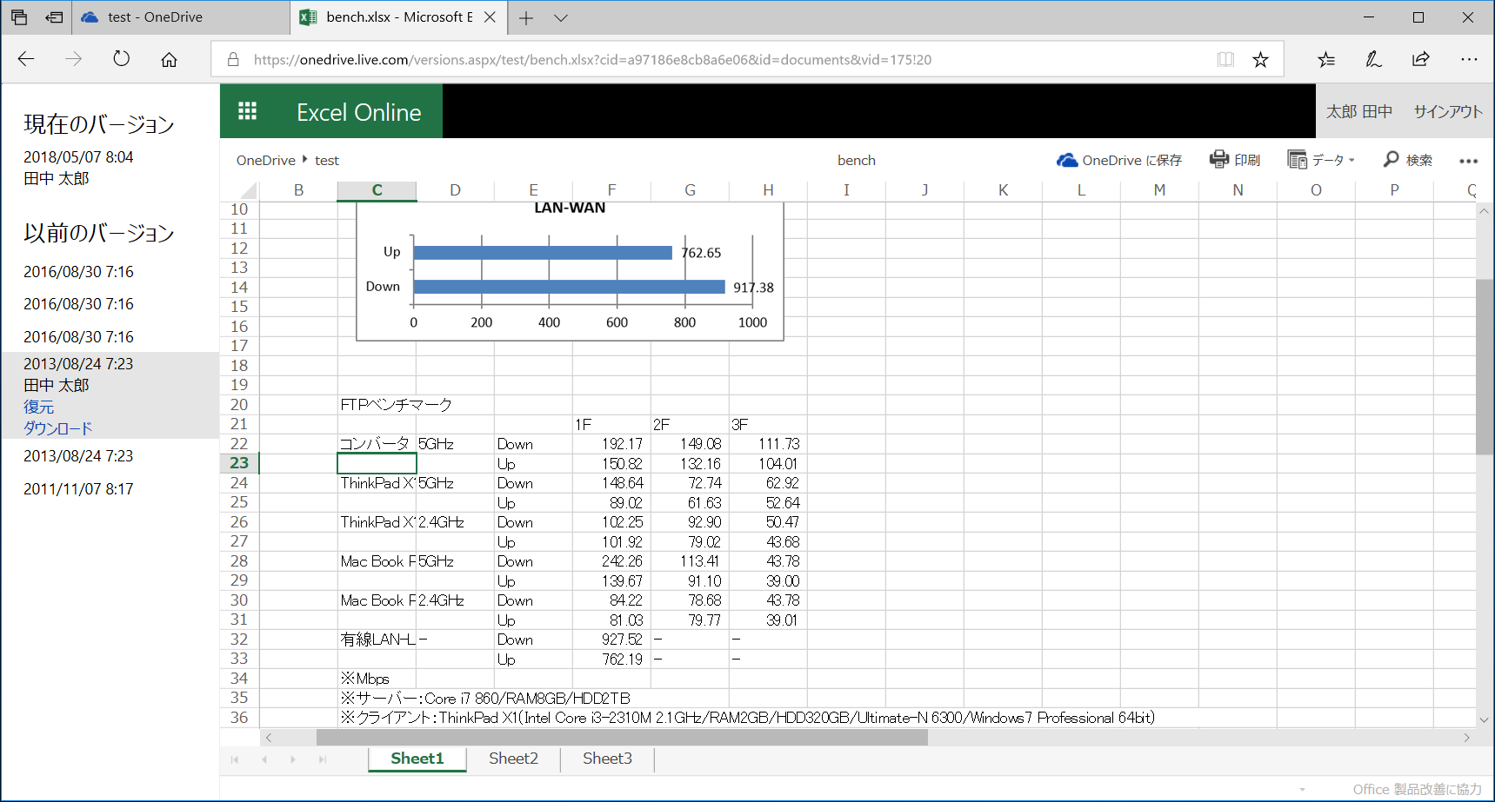Click the select-all corner of the grid
Image resolution: width=1495 pixels, height=802 pixels.
pos(240,190)
